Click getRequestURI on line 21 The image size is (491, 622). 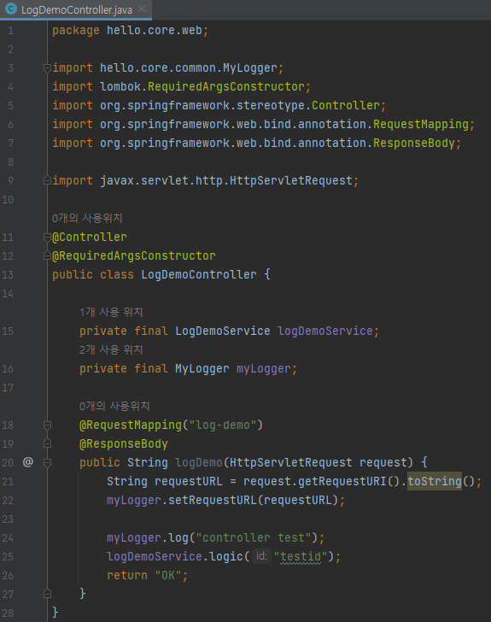pyautogui.click(x=342, y=482)
